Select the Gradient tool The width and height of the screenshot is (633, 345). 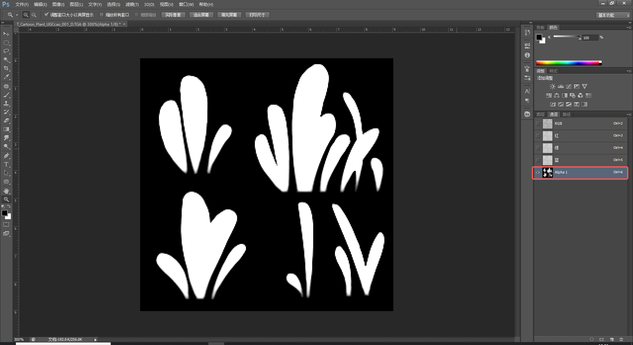pos(6,129)
